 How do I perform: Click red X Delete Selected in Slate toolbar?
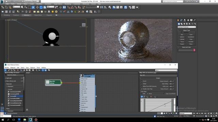click(18, 70)
